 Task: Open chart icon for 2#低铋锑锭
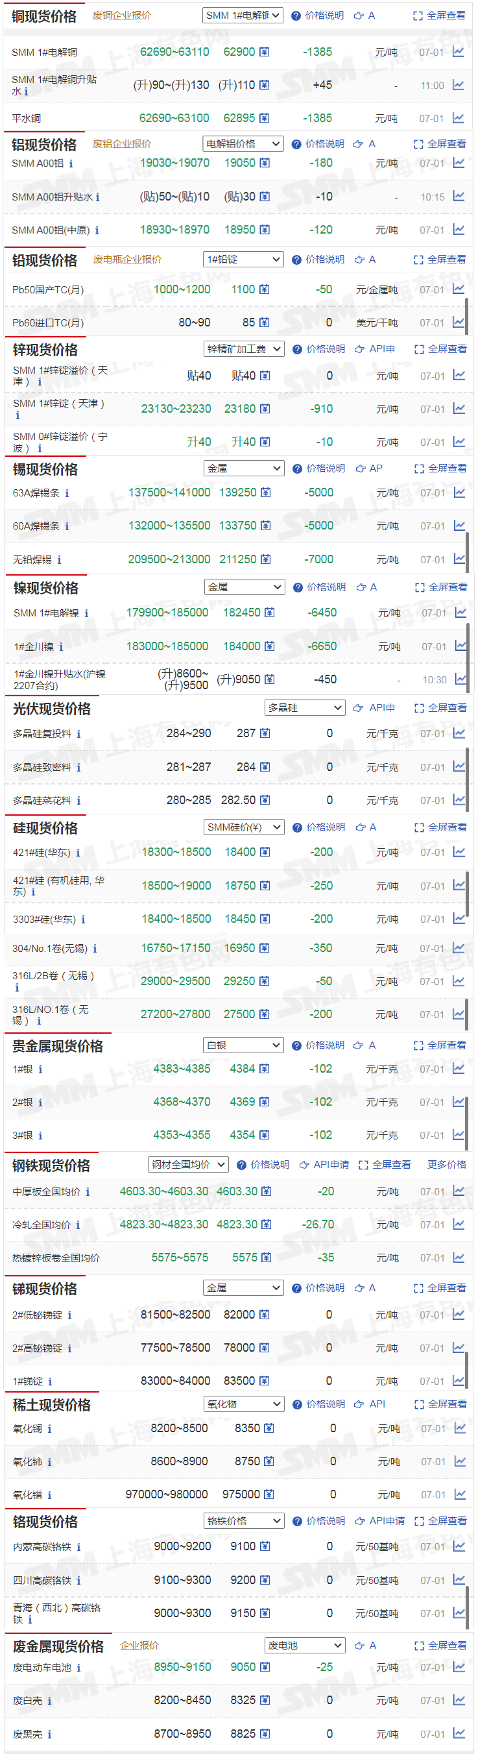[459, 1314]
